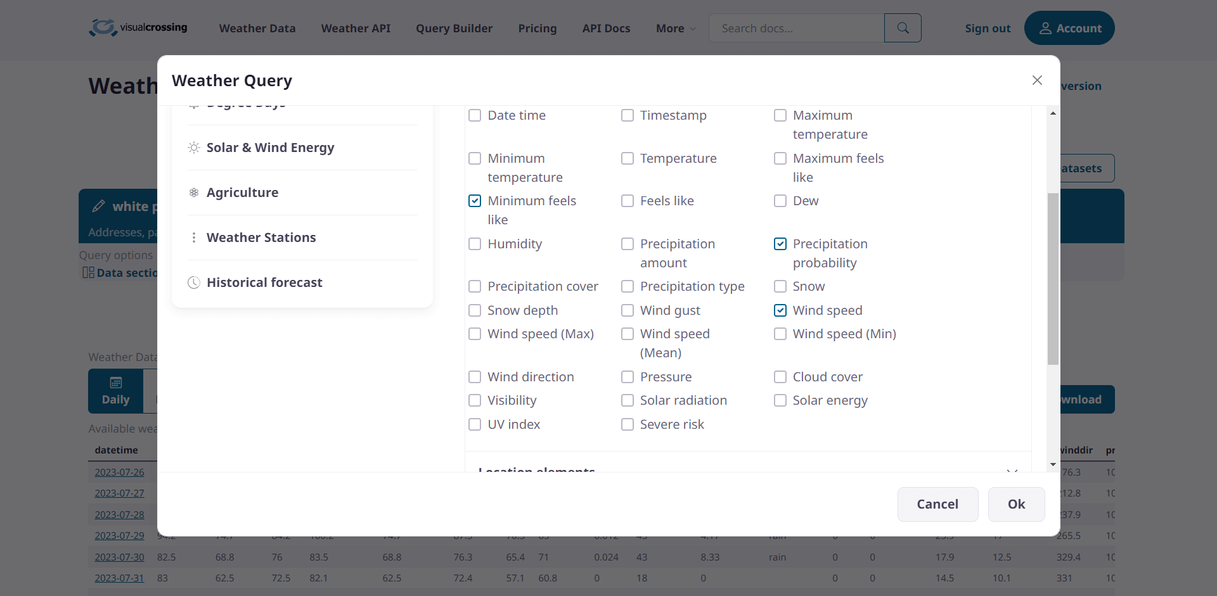This screenshot has width=1217, height=596.
Task: Open the Query Builder tab
Action: coord(454,28)
